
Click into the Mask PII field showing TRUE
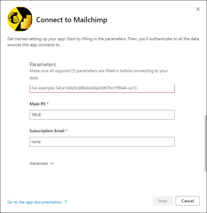[x=102, y=115]
